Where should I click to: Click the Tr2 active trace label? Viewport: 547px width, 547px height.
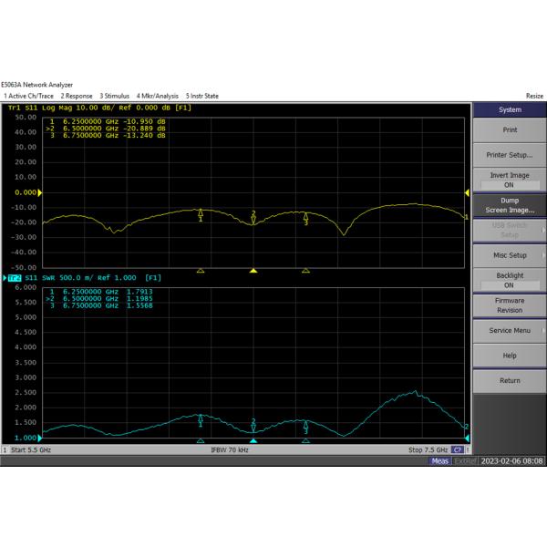(x=15, y=277)
